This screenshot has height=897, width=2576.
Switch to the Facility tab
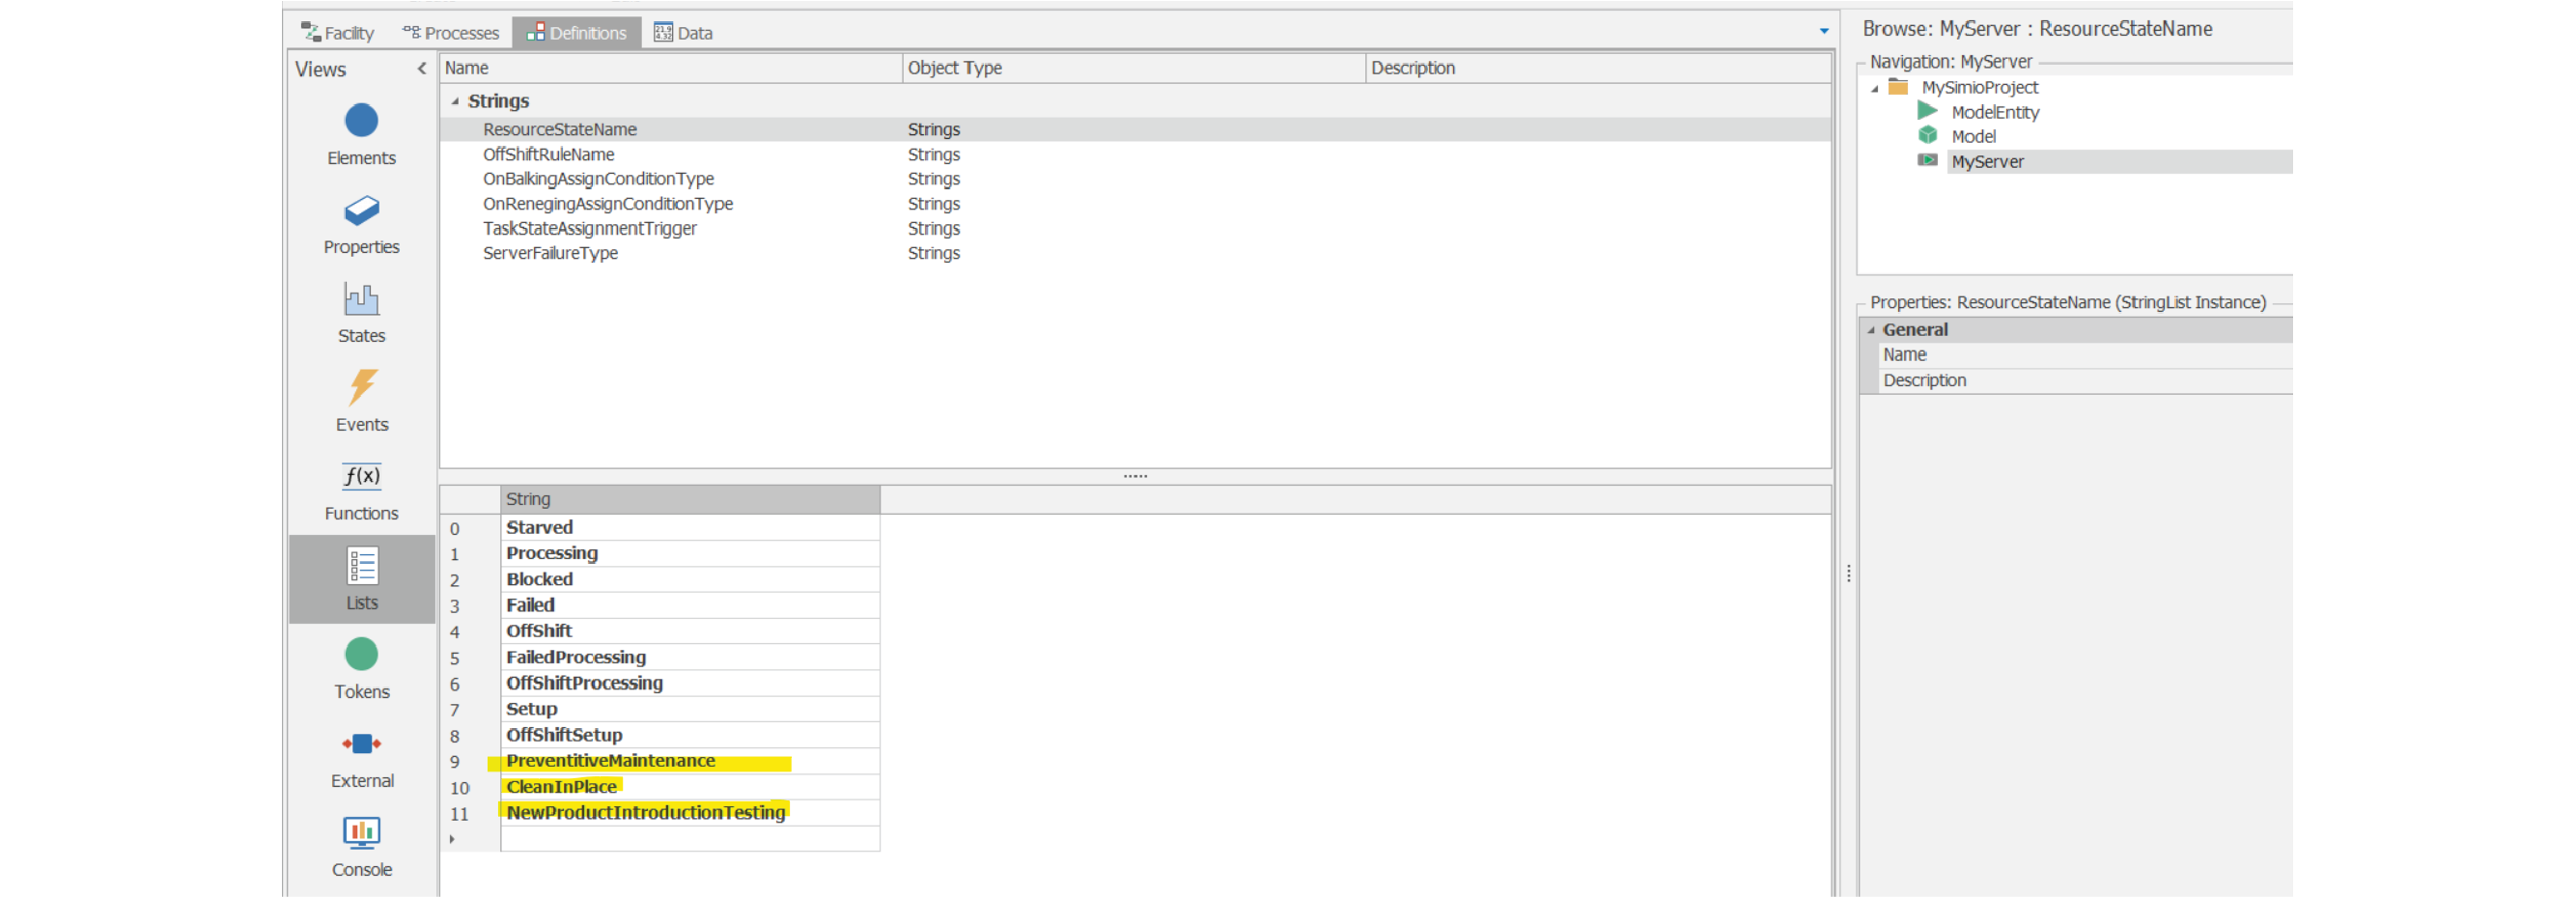(338, 33)
